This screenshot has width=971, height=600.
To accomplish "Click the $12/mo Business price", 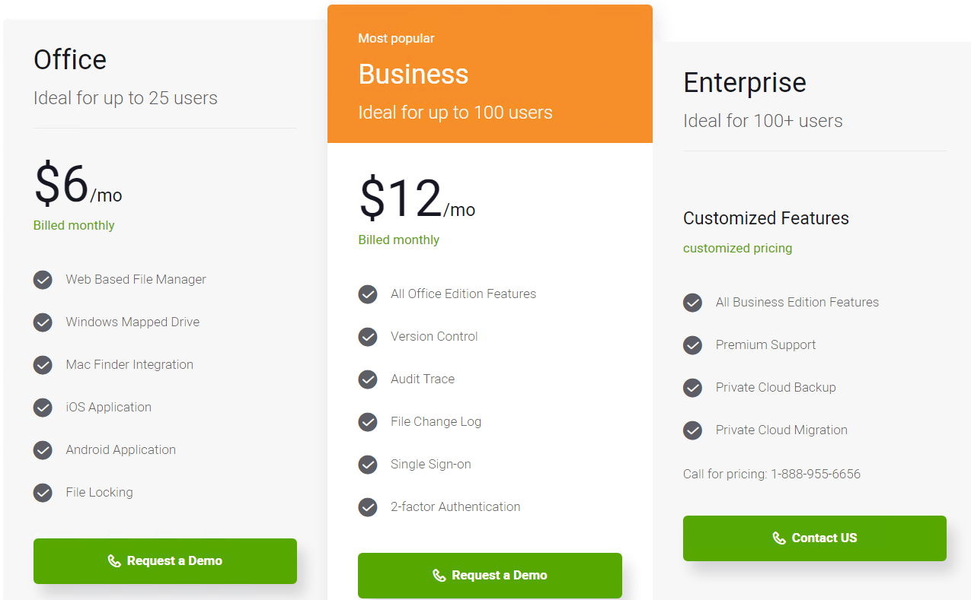I will click(417, 199).
